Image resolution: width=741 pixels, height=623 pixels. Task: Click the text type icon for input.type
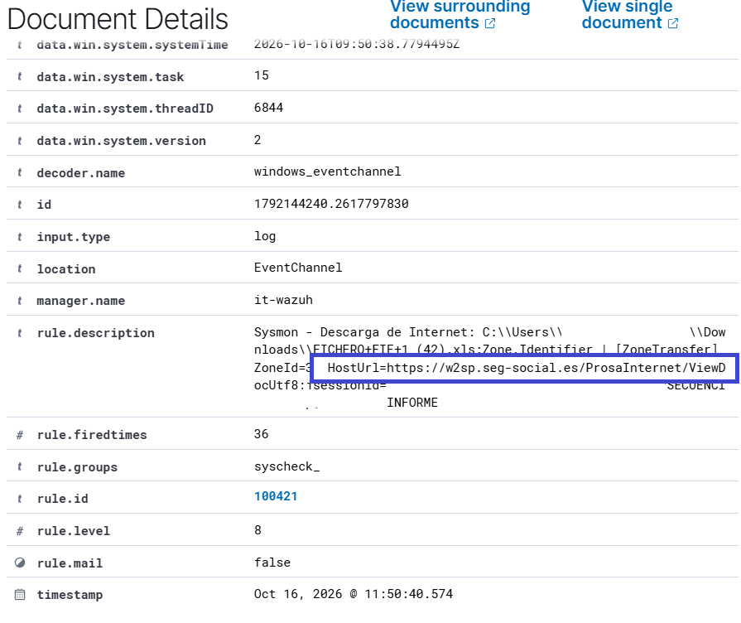(x=19, y=236)
